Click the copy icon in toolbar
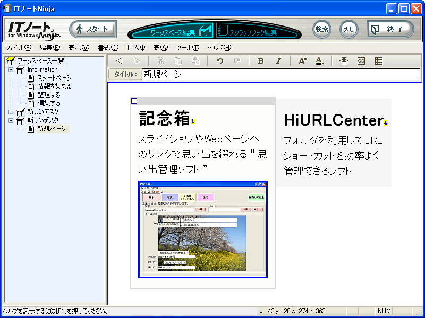The height and width of the screenshot is (318, 425). pyautogui.click(x=178, y=61)
